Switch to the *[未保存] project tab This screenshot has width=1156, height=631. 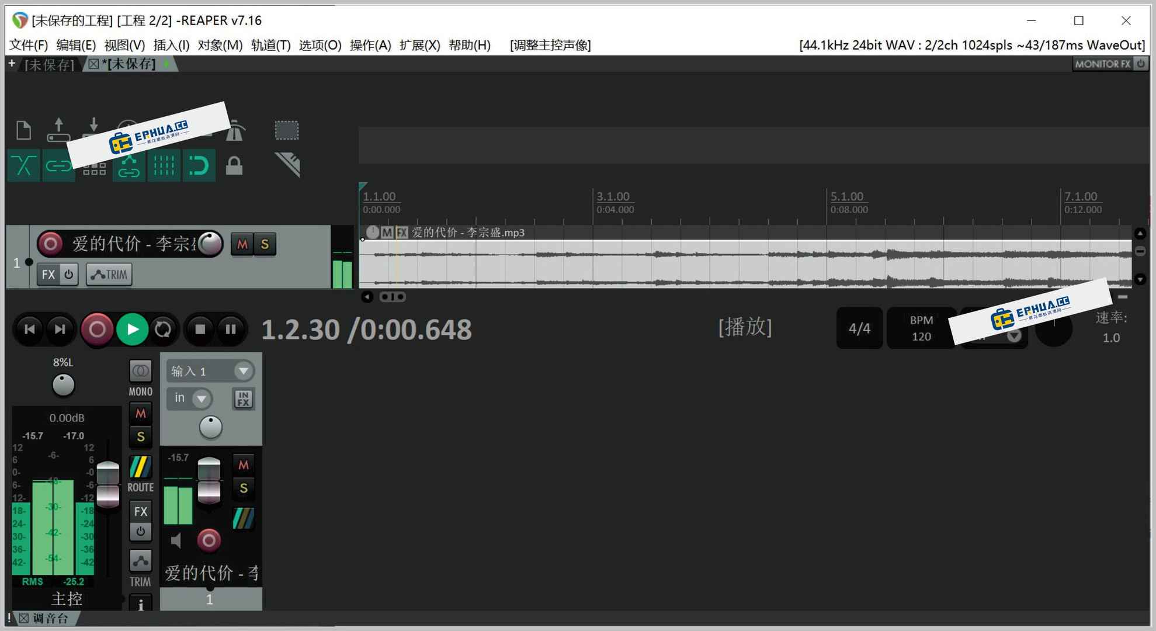point(130,64)
